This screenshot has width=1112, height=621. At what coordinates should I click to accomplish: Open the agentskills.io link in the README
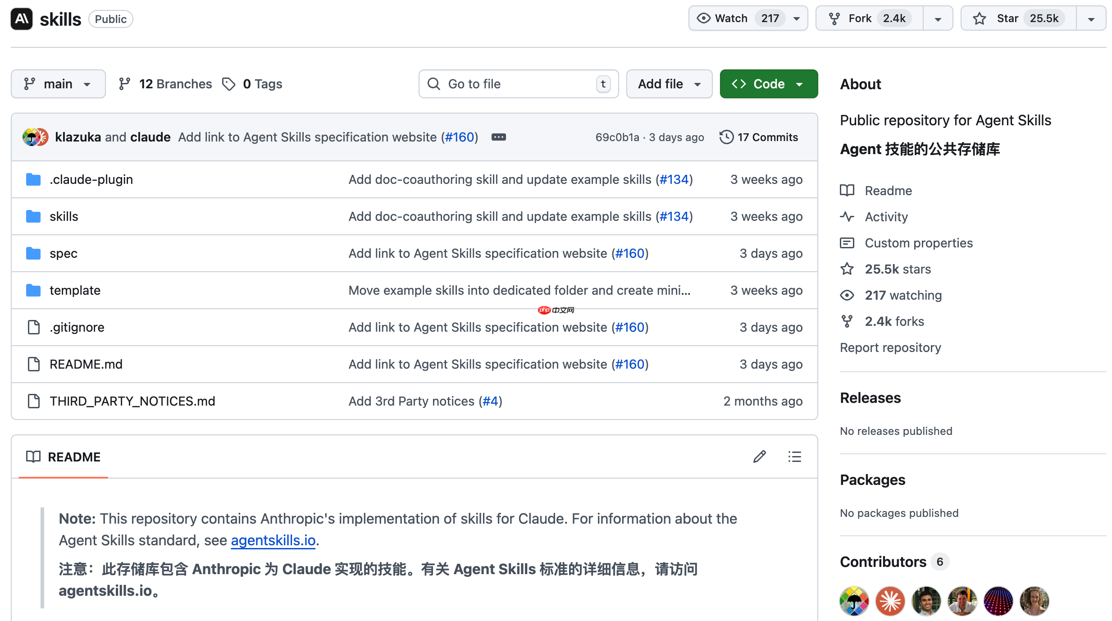coord(273,540)
